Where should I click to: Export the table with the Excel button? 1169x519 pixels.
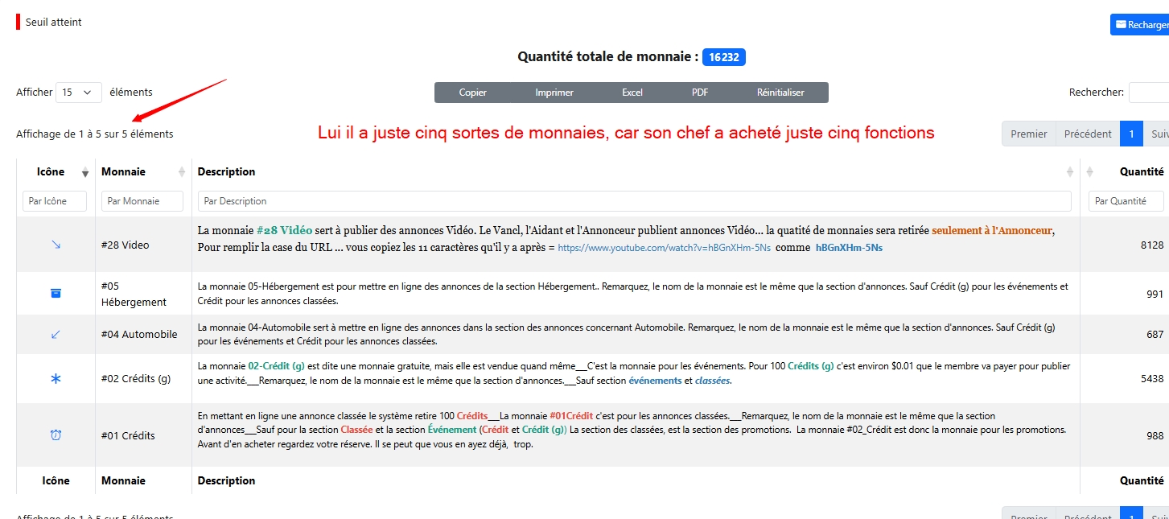tap(632, 93)
